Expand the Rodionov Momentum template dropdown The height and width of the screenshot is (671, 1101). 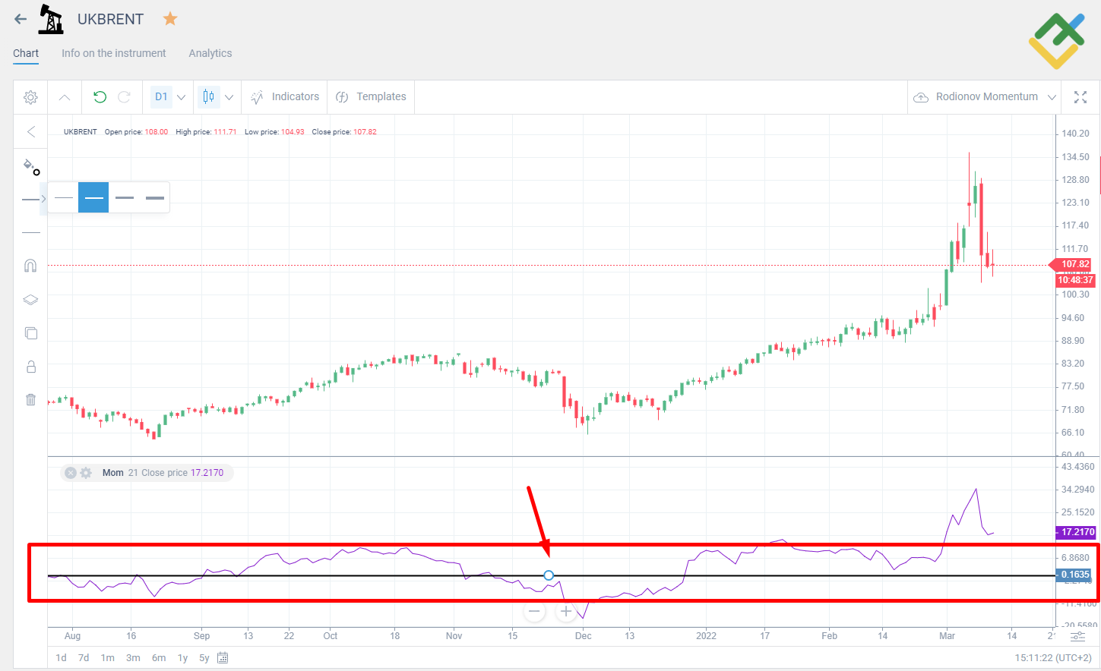pyautogui.click(x=1053, y=97)
